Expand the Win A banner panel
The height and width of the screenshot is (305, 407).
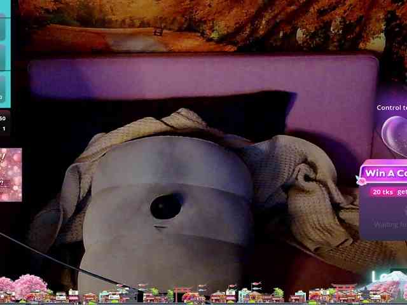385,173
